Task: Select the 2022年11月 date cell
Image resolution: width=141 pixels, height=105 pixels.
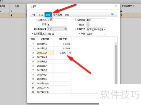Action: 45,88
